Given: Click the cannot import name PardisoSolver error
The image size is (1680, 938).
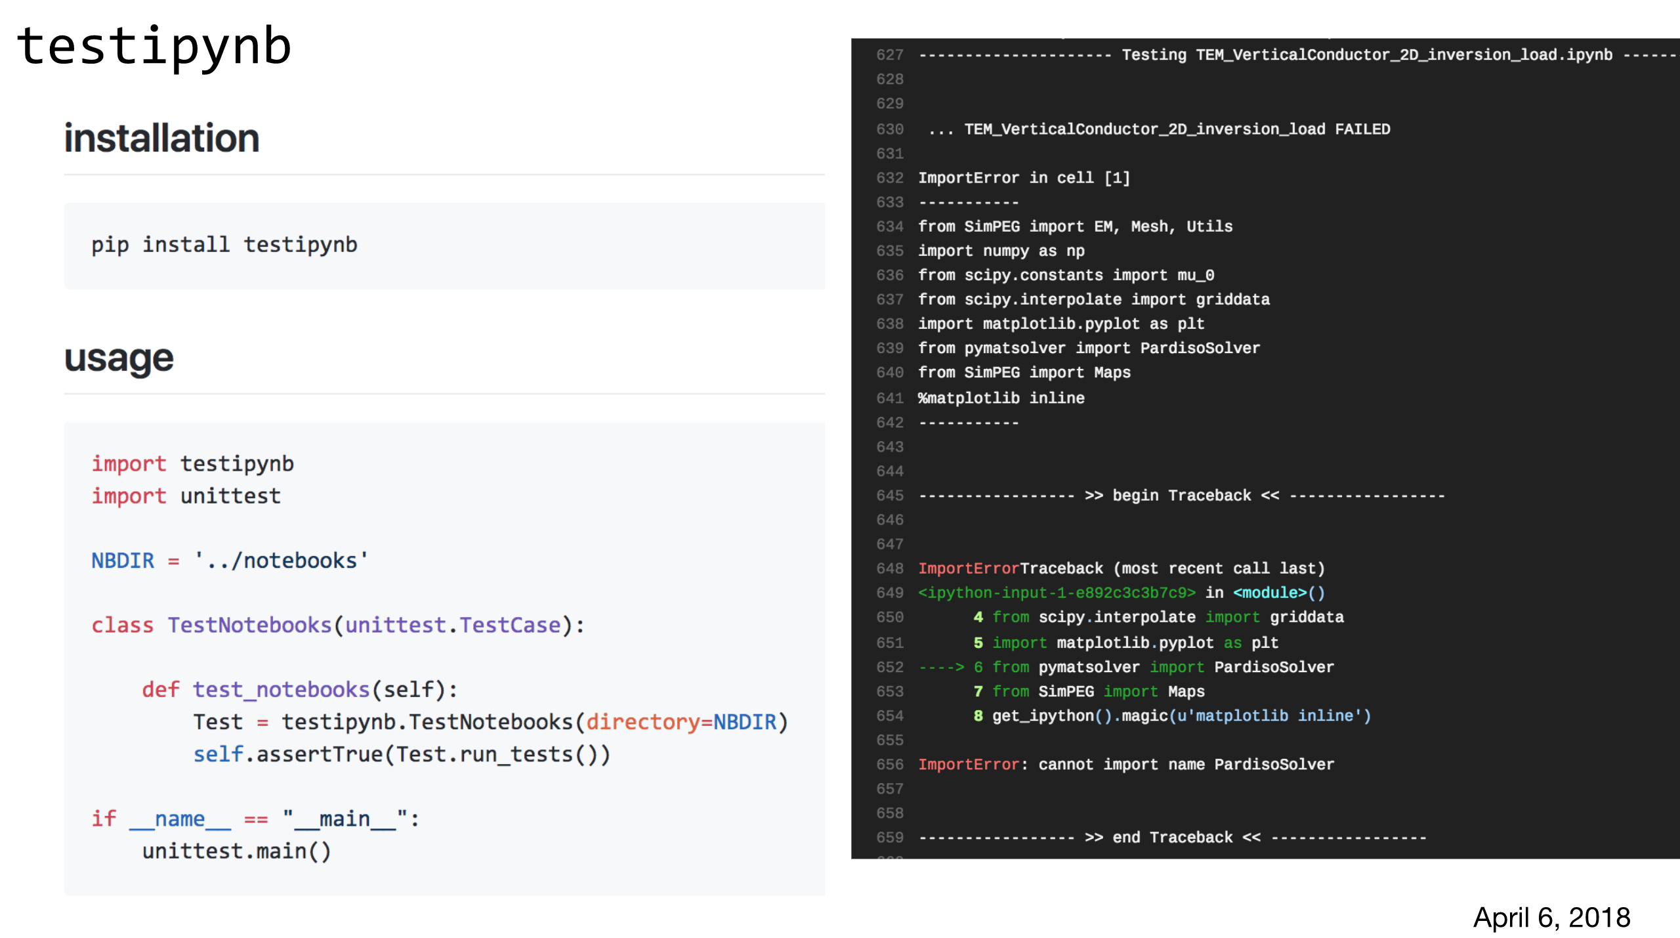Looking at the screenshot, I should click(1186, 764).
